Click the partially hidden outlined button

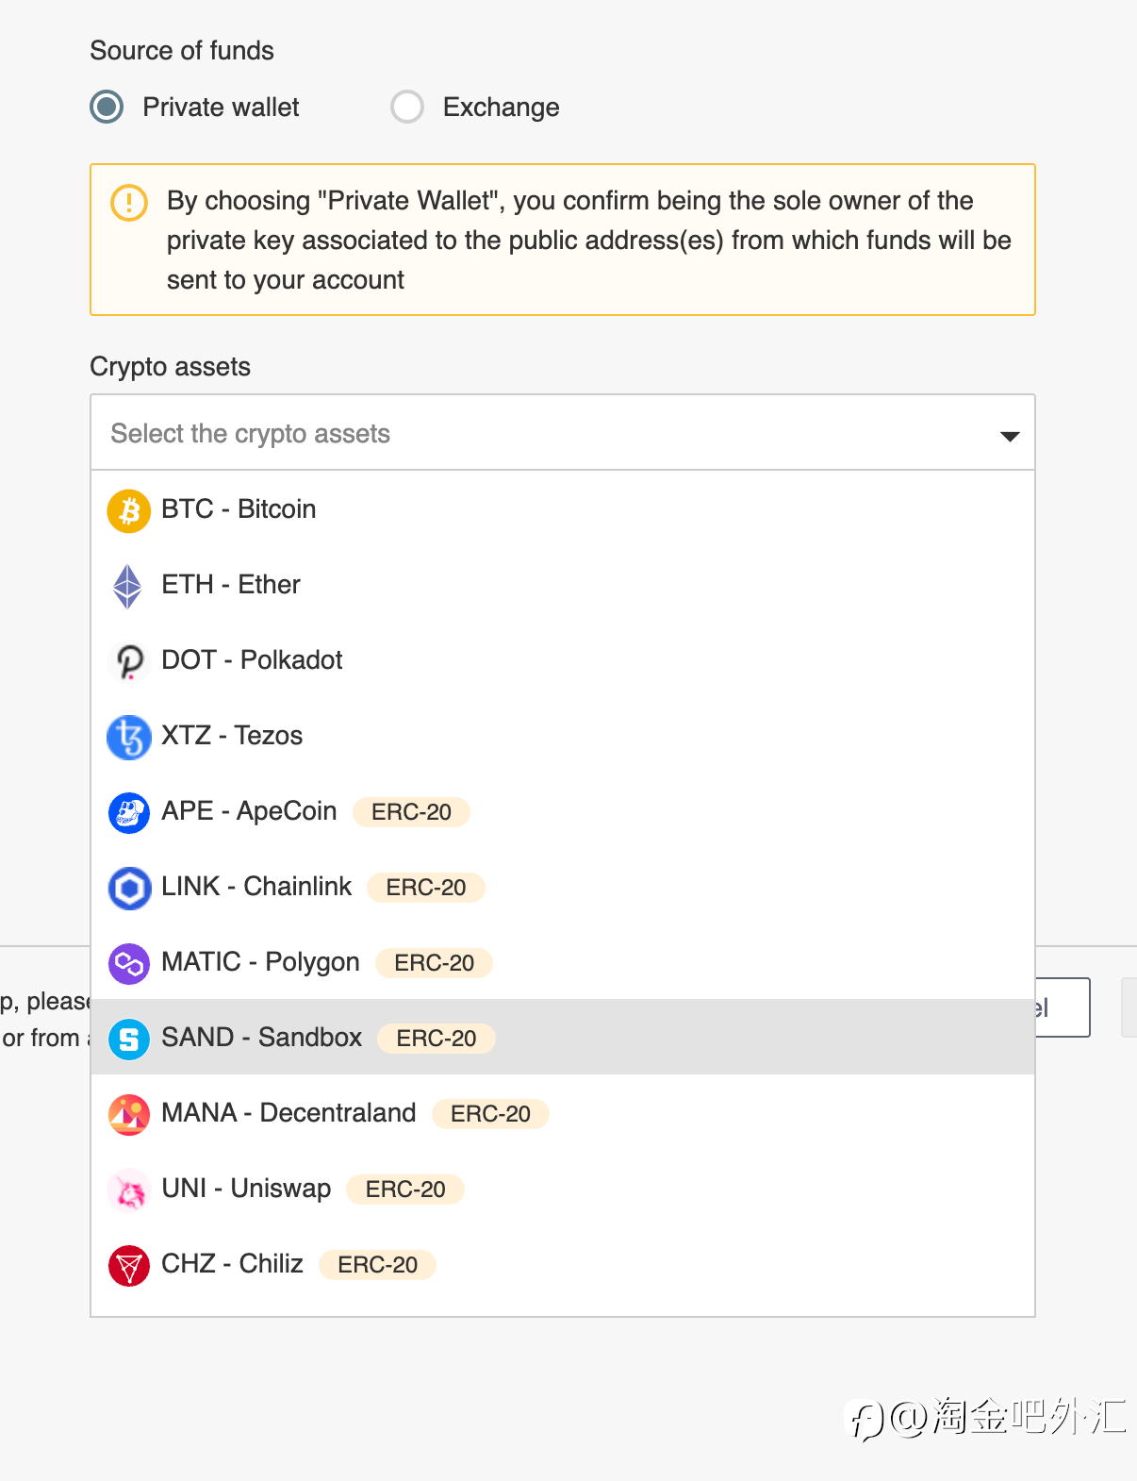point(1063,1007)
